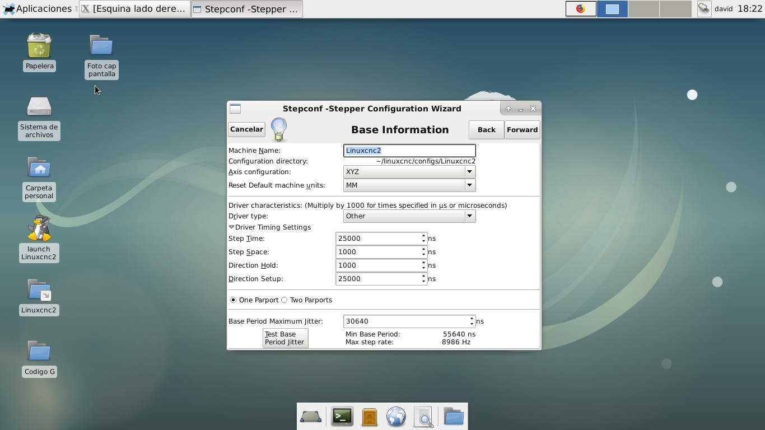Select the third workspace in pager
This screenshot has width=765, height=430.
click(x=643, y=9)
